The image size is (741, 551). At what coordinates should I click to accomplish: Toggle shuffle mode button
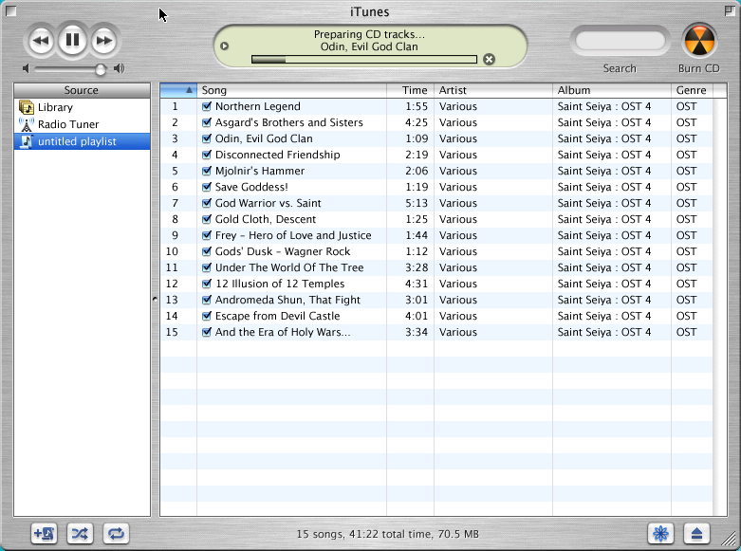click(80, 534)
